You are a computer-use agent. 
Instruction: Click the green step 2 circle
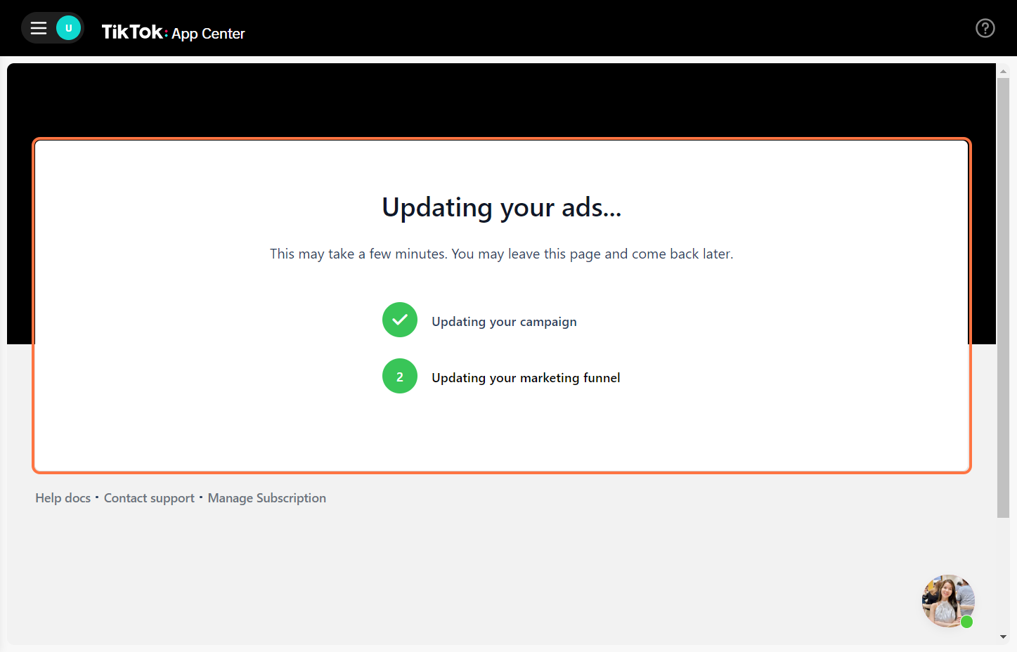[400, 376]
